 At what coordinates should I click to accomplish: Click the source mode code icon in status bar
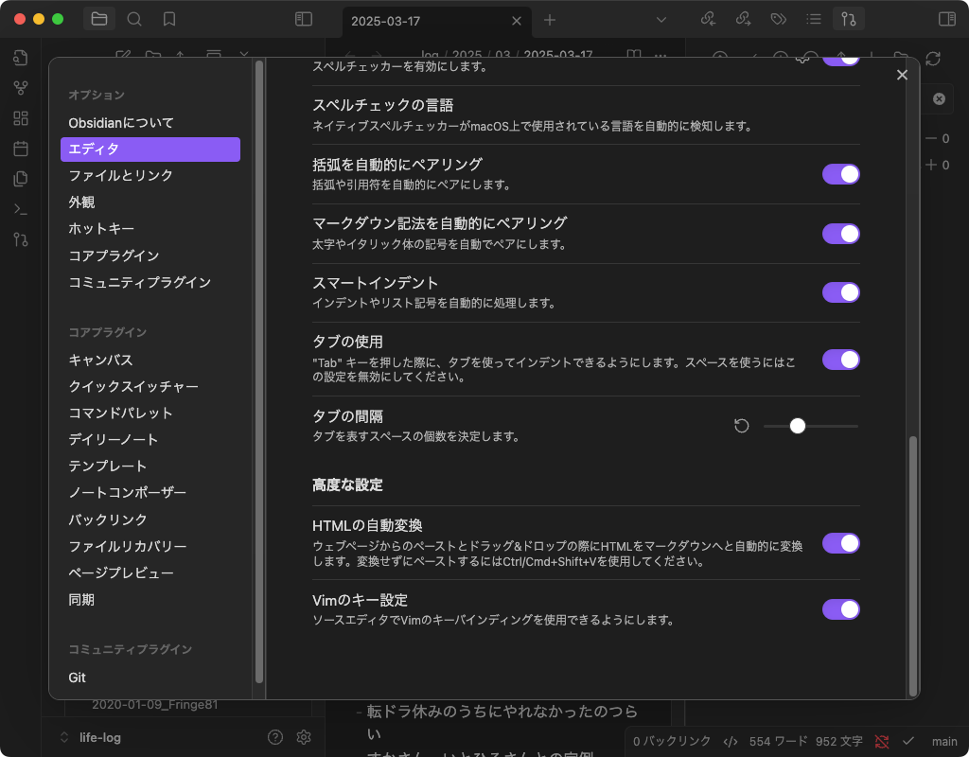tap(730, 742)
